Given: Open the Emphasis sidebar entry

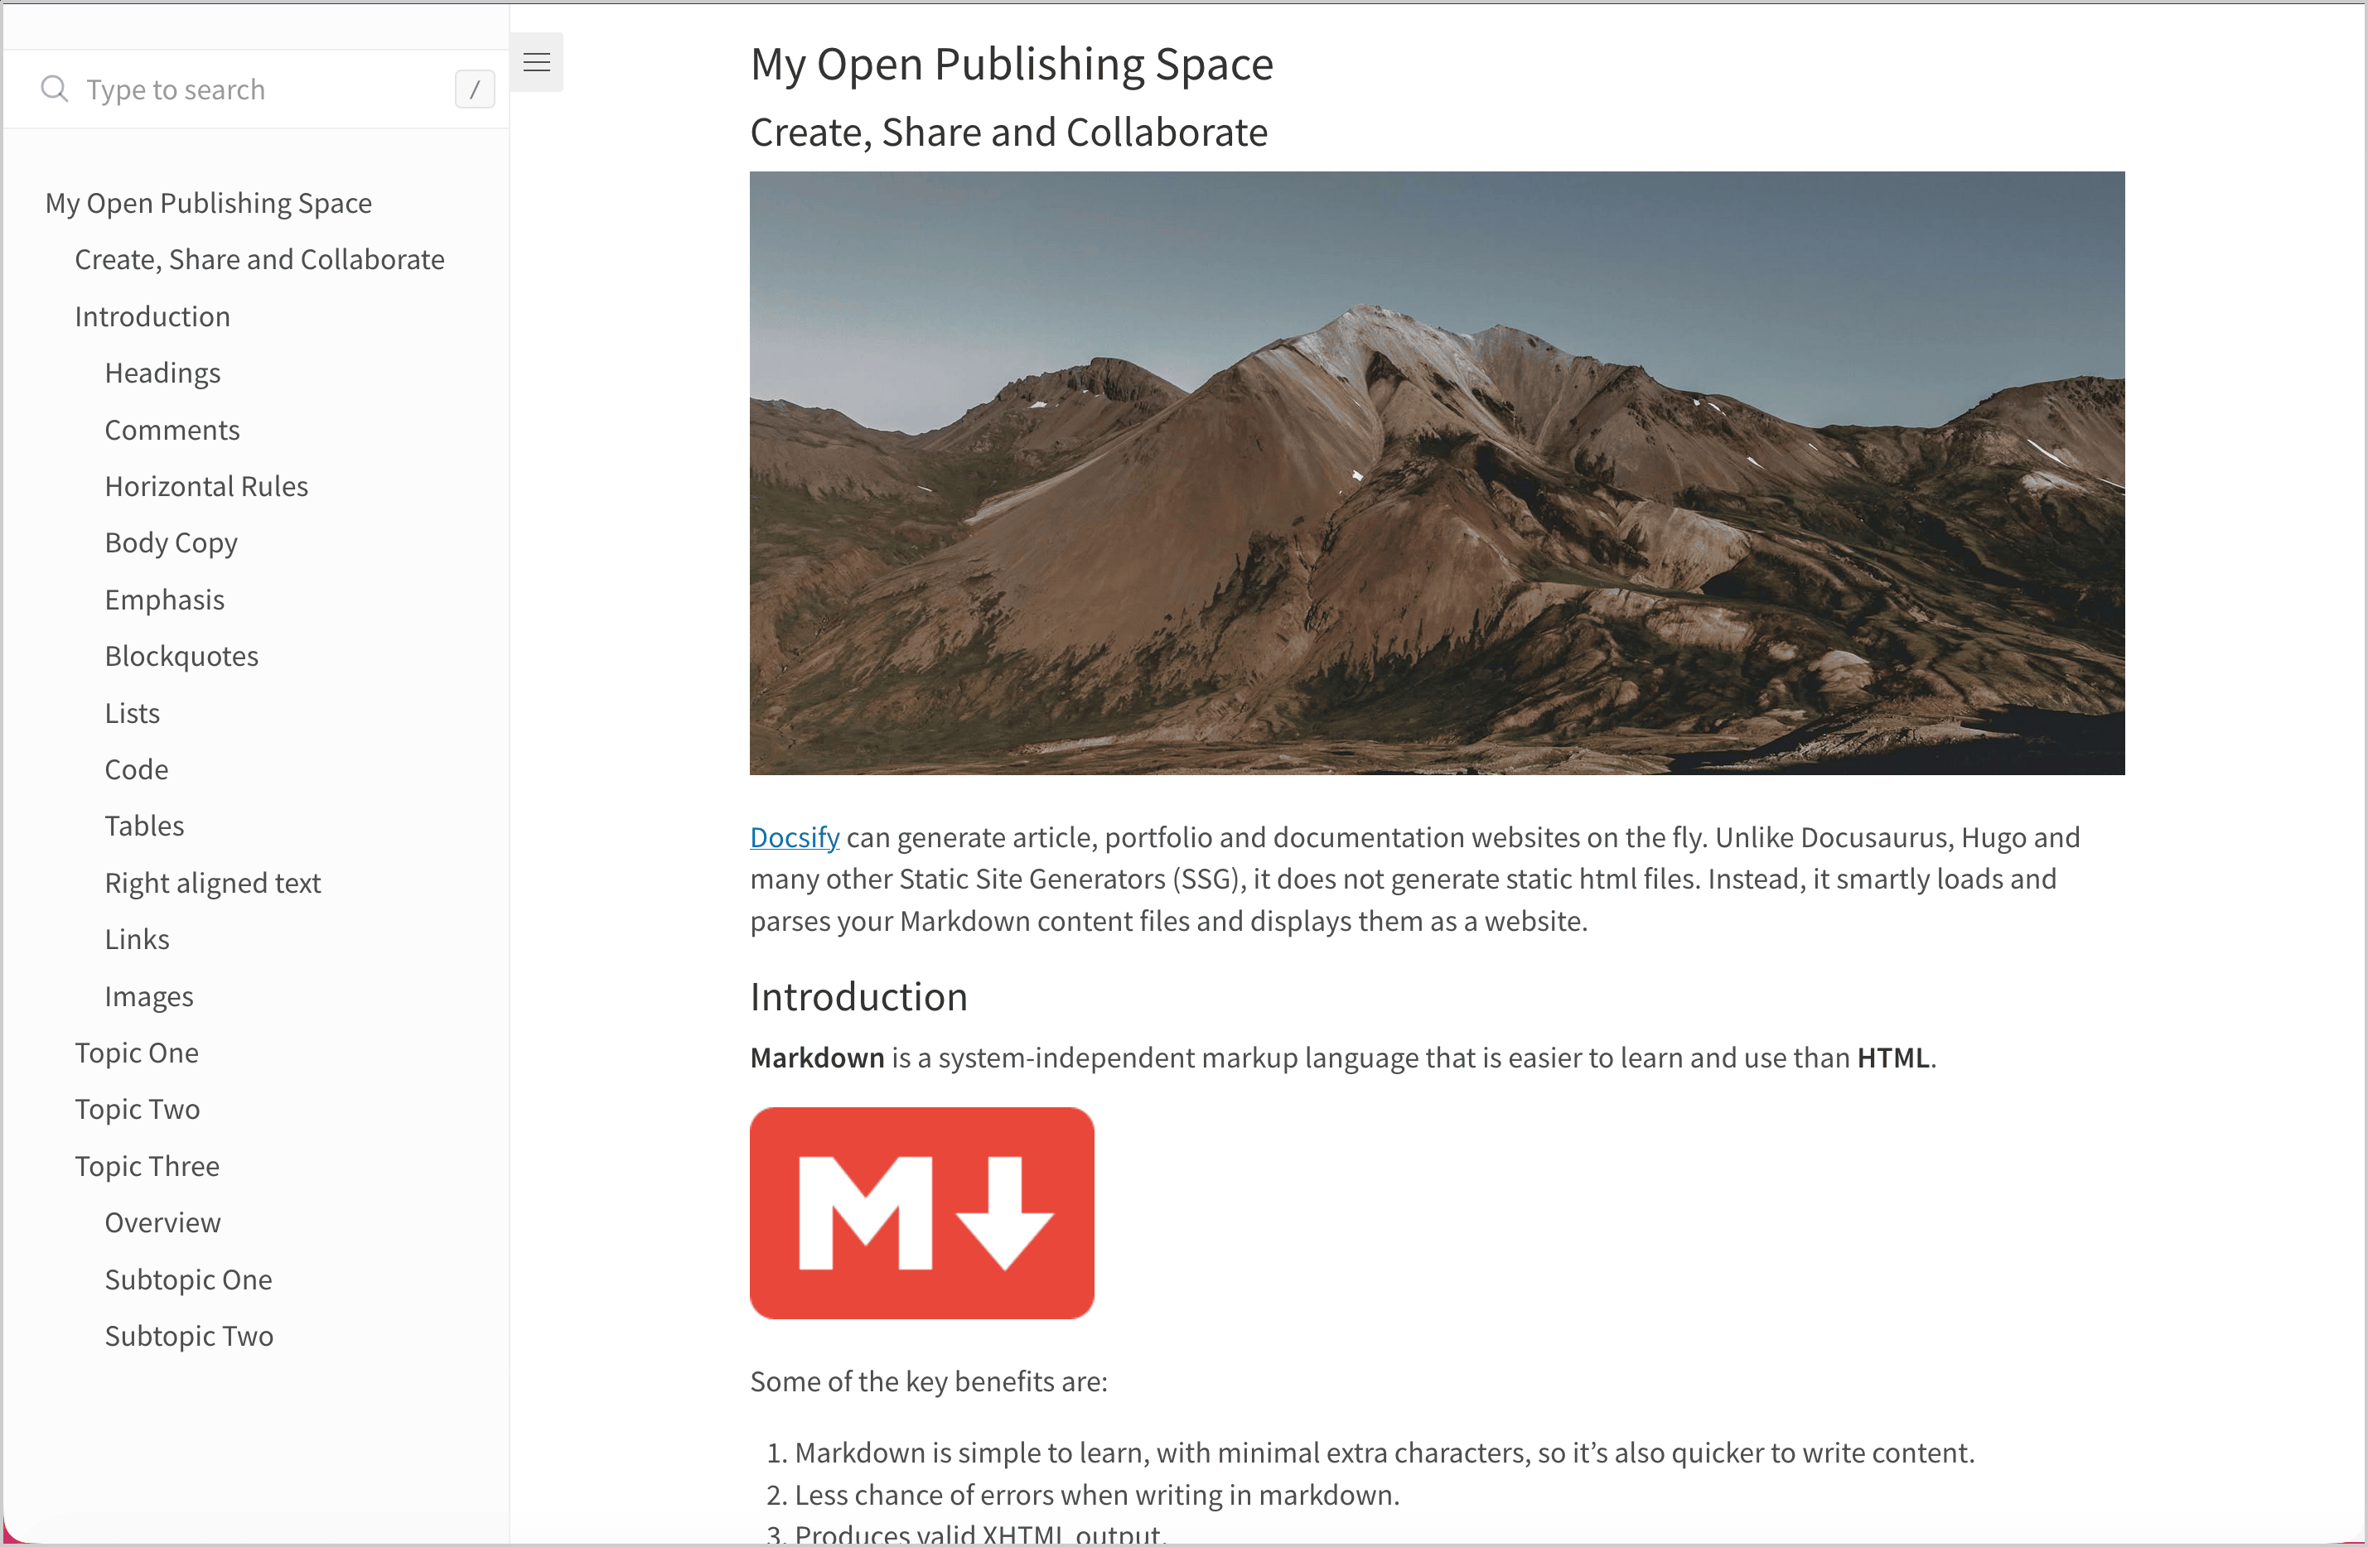Looking at the screenshot, I should pyautogui.click(x=164, y=599).
